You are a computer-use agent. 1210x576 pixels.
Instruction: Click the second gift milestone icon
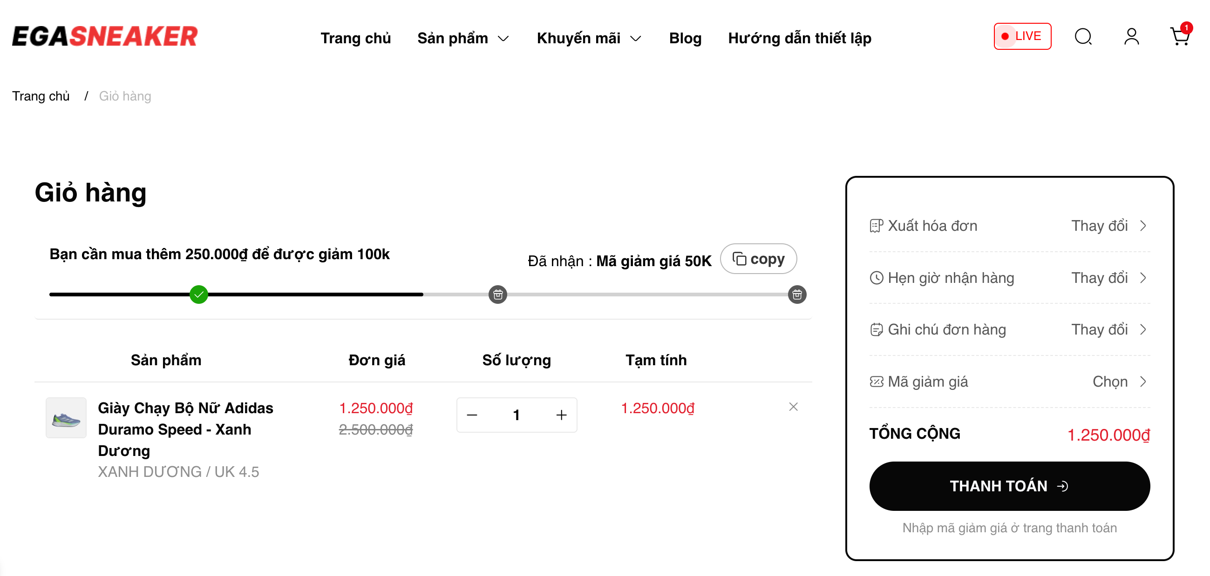pos(497,295)
